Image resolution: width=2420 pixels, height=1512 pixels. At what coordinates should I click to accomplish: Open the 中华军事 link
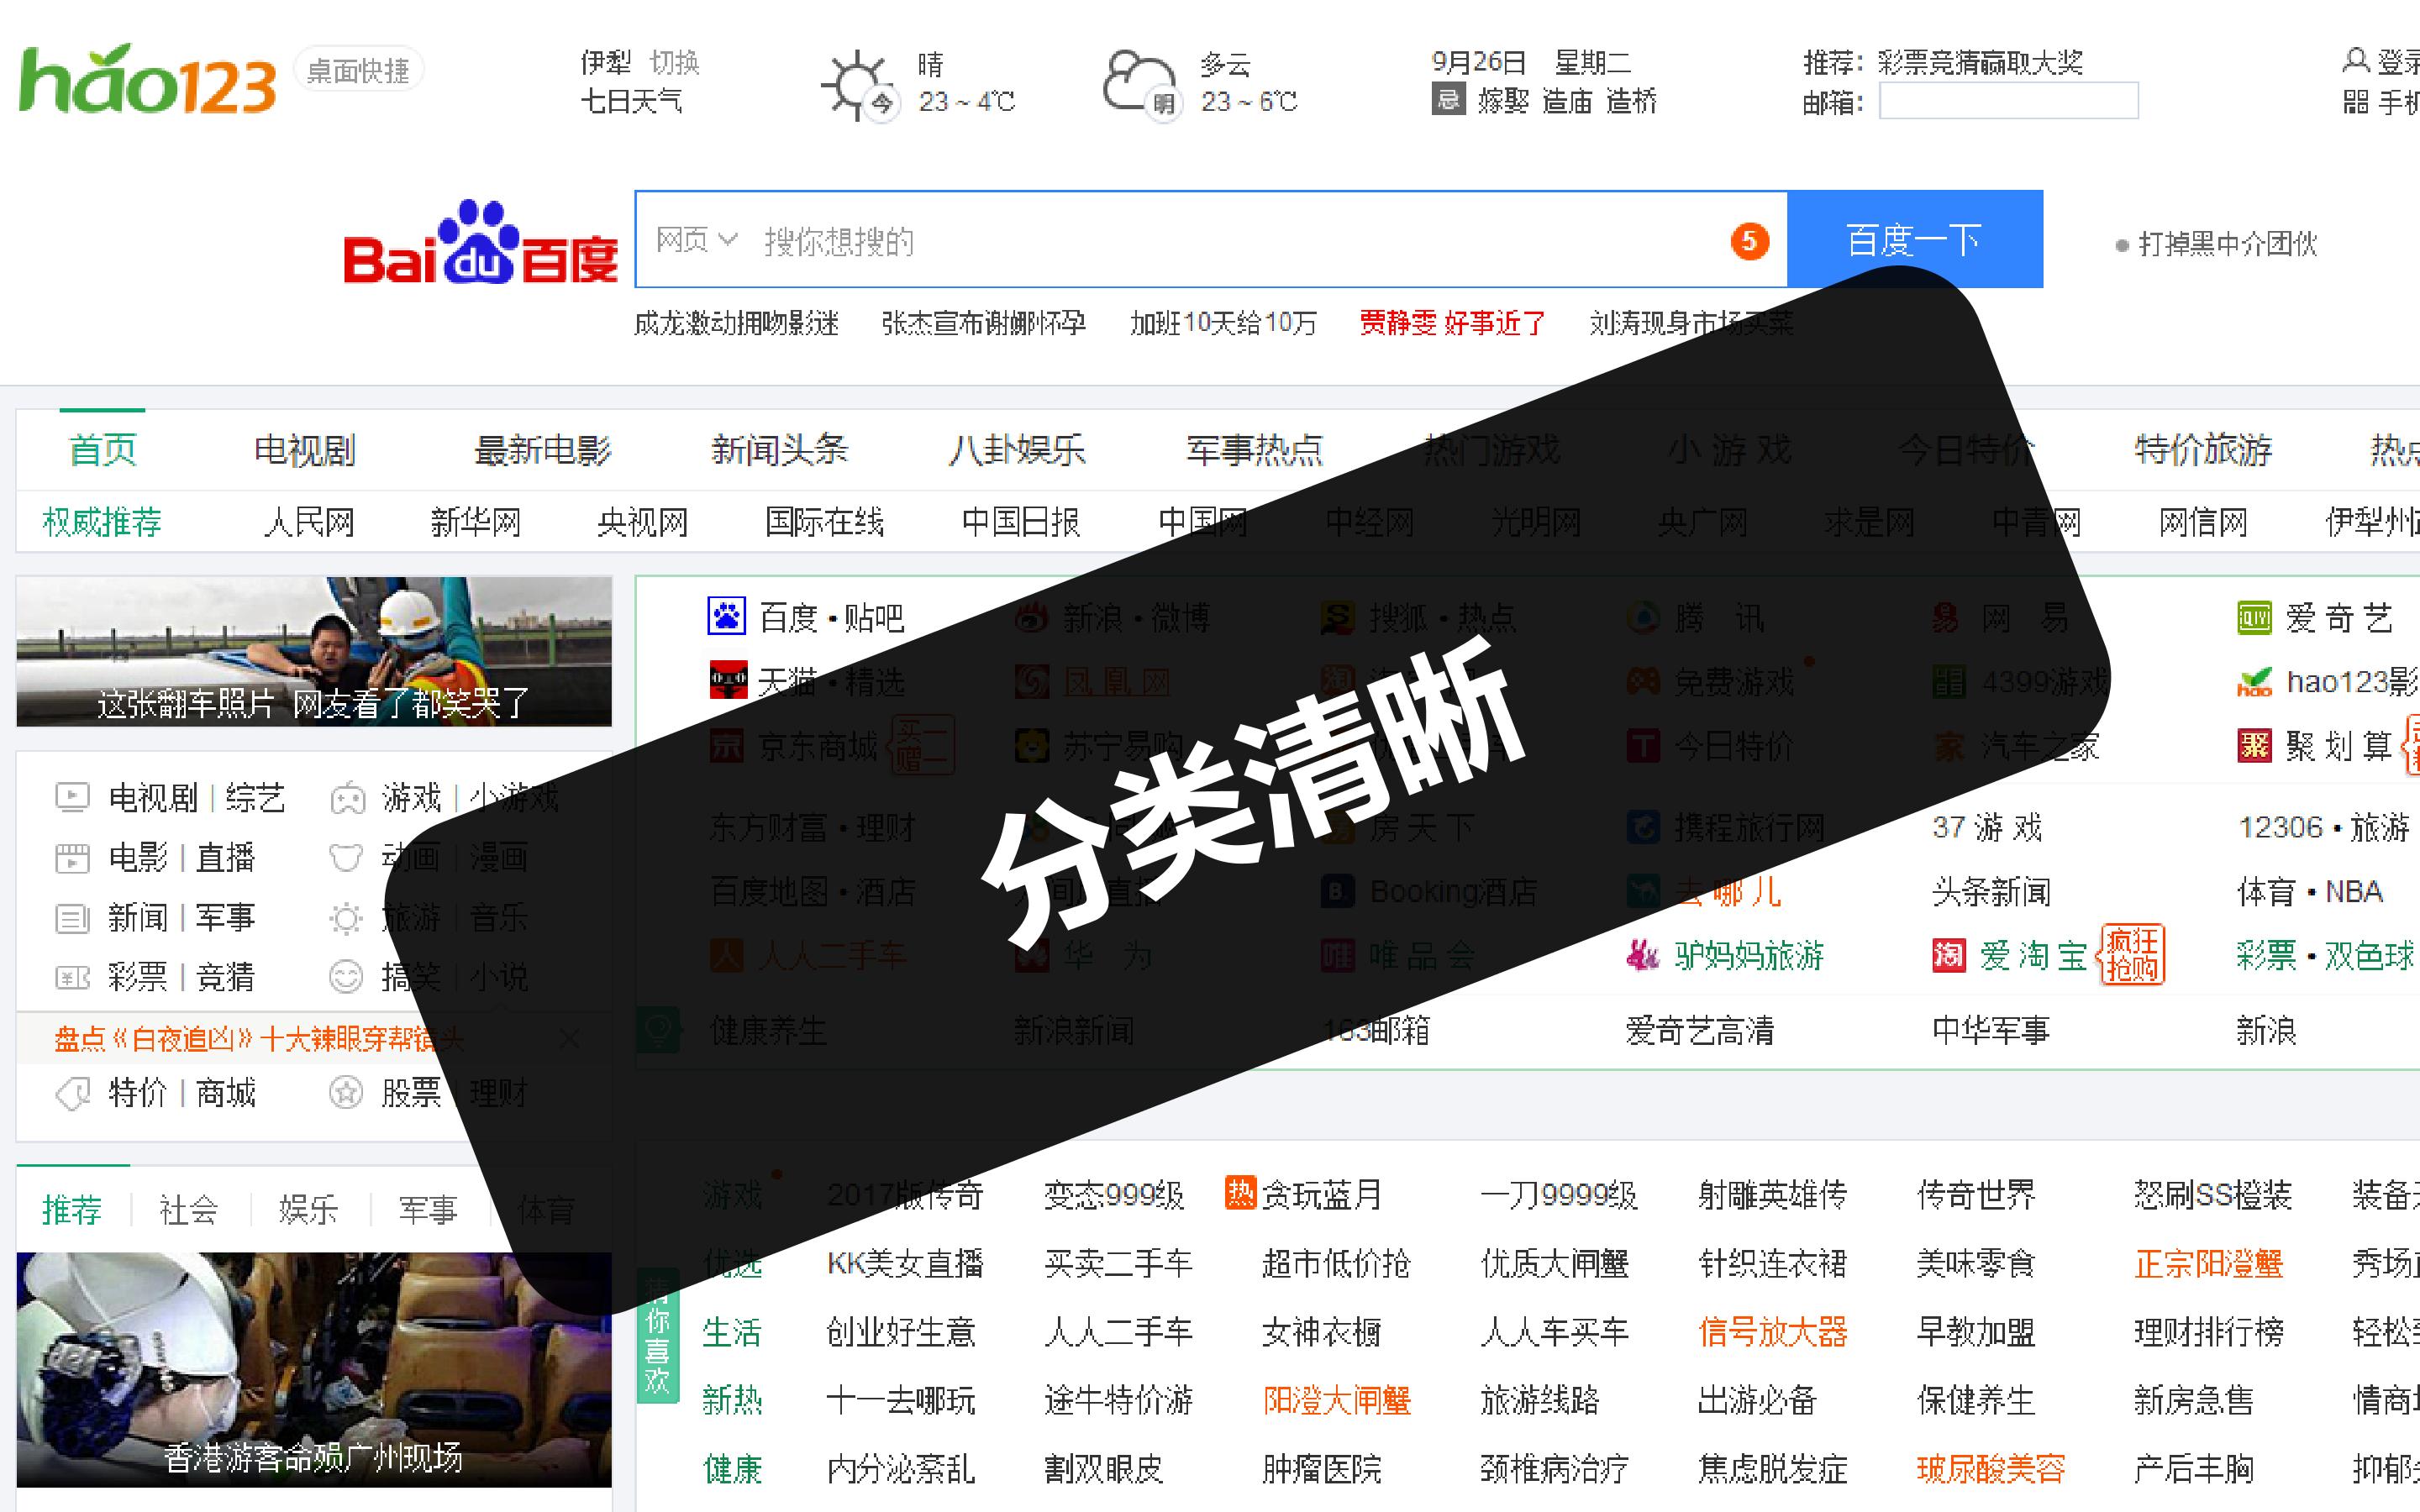pos(1991,1030)
